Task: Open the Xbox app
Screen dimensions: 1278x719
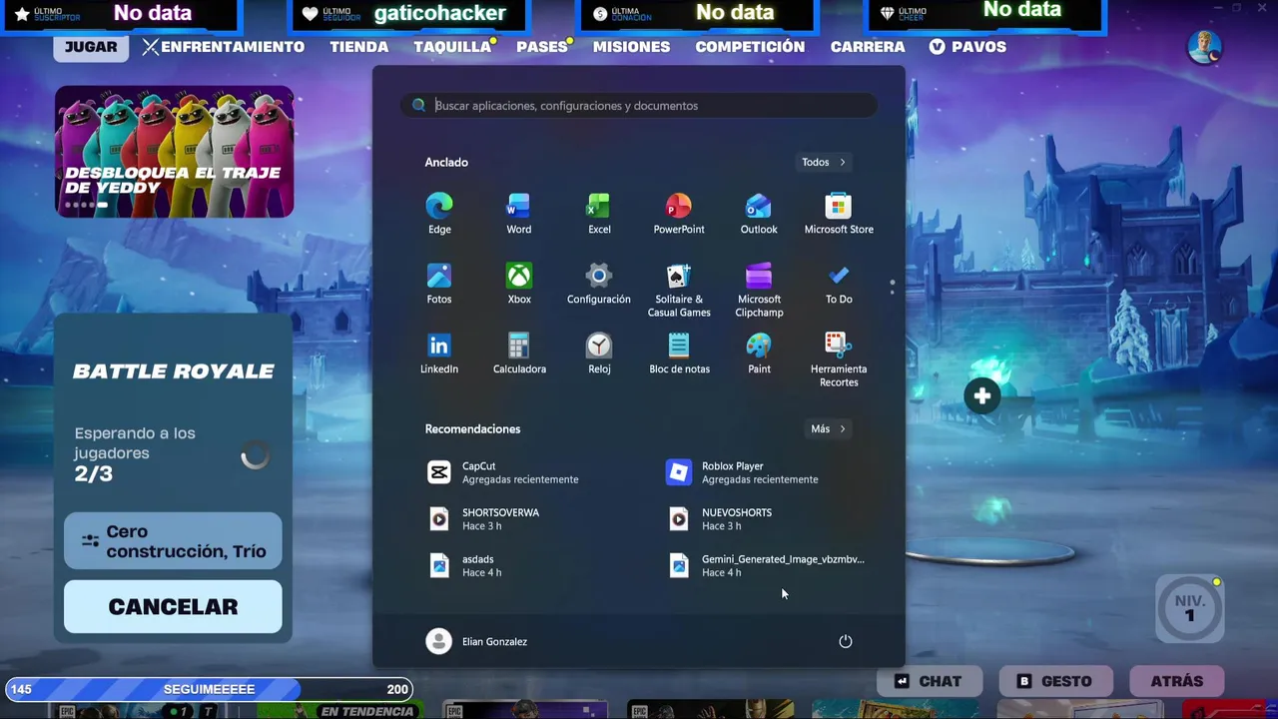Action: pyautogui.click(x=519, y=285)
